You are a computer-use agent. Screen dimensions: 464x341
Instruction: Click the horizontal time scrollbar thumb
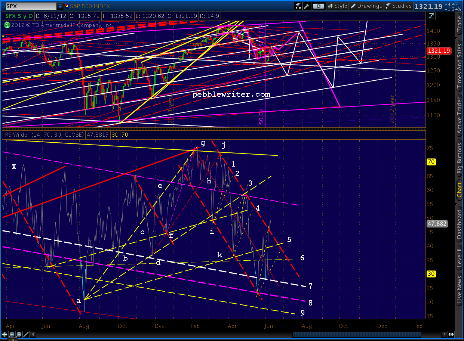pos(356,335)
